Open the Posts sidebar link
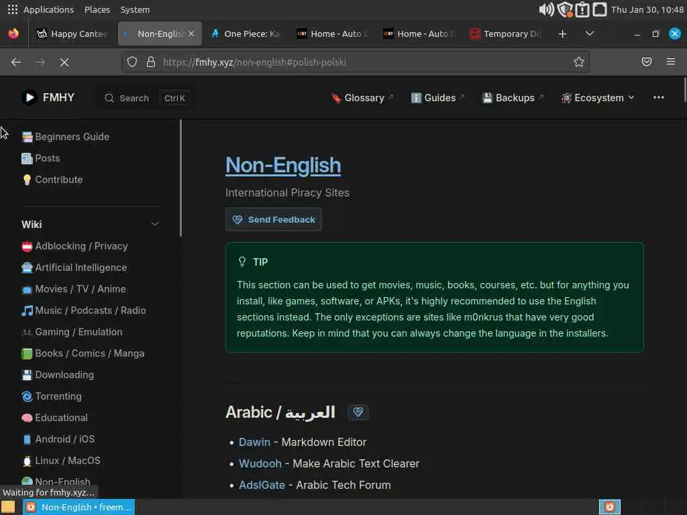 click(x=40, y=158)
